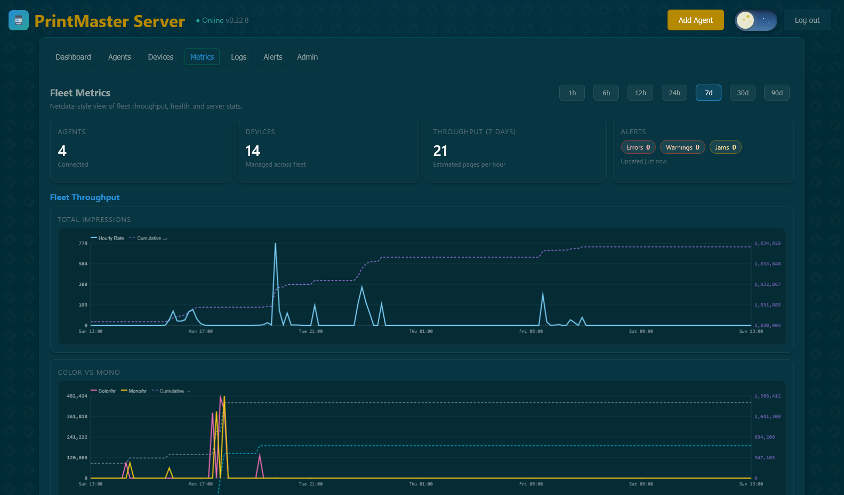Set time range to 6h
This screenshot has width=844, height=495.
[x=606, y=93]
